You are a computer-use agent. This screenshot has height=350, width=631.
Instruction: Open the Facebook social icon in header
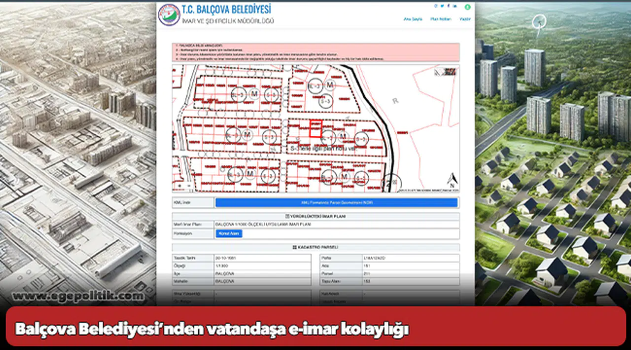click(x=448, y=6)
